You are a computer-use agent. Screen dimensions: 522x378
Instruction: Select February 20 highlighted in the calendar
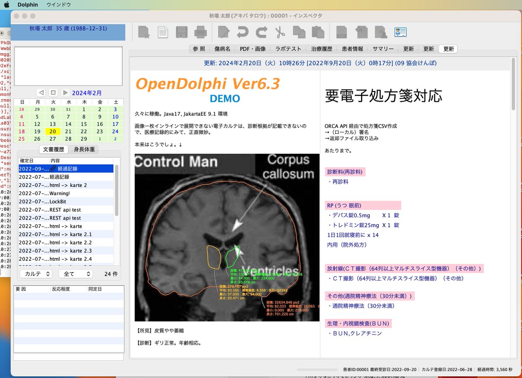[x=53, y=131]
